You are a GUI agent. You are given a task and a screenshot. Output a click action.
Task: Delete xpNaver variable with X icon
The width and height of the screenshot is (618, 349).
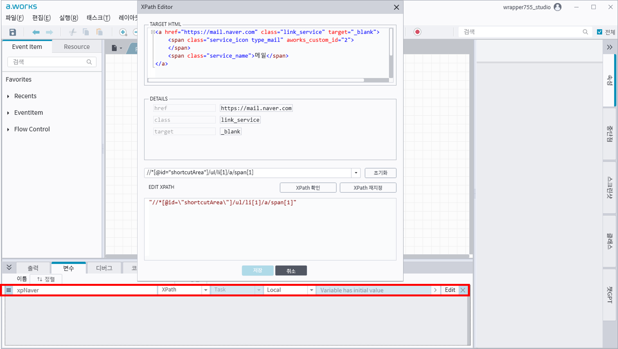[463, 290]
